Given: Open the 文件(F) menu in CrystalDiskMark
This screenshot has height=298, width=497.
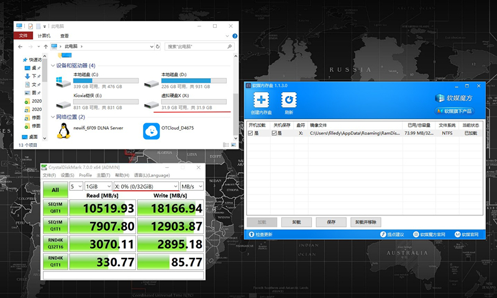Looking at the screenshot, I should click(49, 175).
